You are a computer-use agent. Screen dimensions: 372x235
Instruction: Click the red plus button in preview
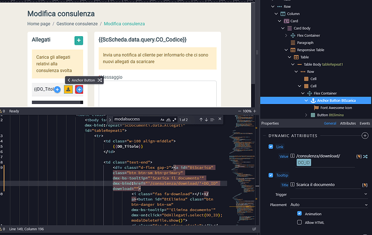click(x=79, y=89)
